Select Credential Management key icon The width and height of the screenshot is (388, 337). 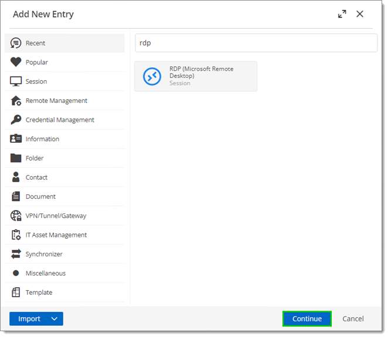pos(16,119)
